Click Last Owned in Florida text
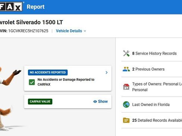 151,104
